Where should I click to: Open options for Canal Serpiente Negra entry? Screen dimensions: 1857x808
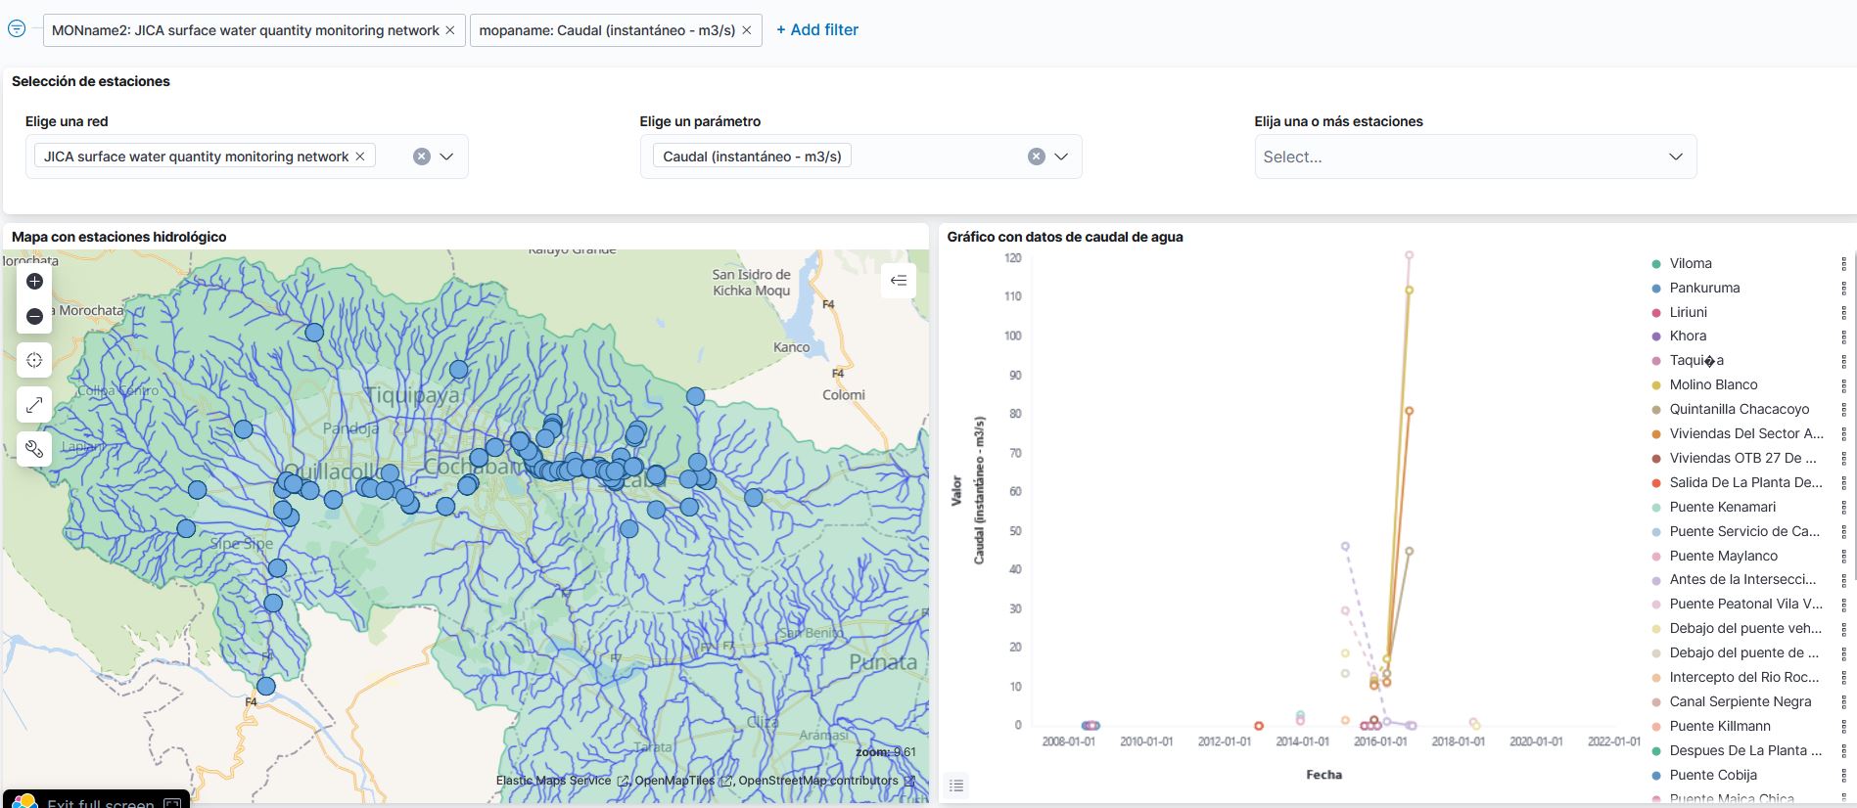[1844, 702]
